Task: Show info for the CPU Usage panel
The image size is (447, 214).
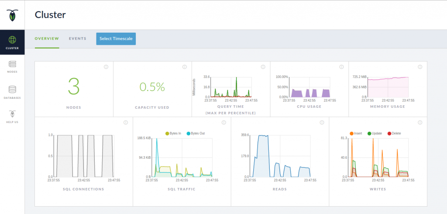Action: click(341, 67)
